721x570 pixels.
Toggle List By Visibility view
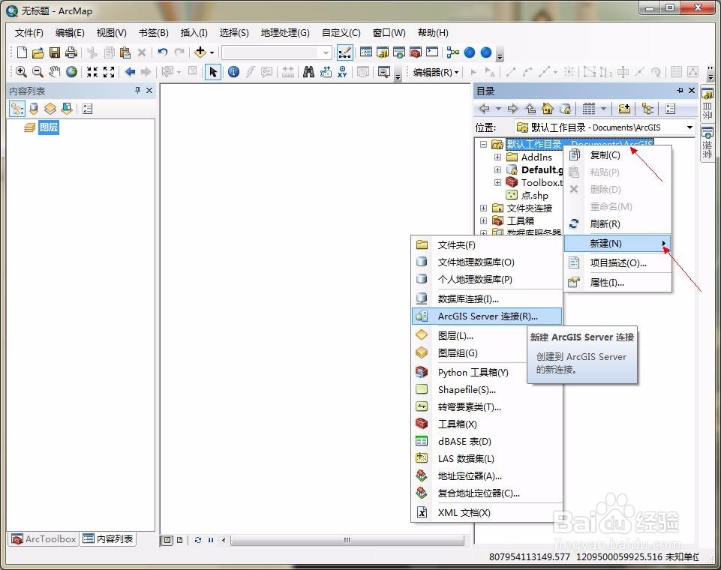[50, 109]
